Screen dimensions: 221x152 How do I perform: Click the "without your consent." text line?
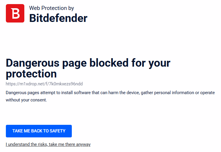(26, 100)
